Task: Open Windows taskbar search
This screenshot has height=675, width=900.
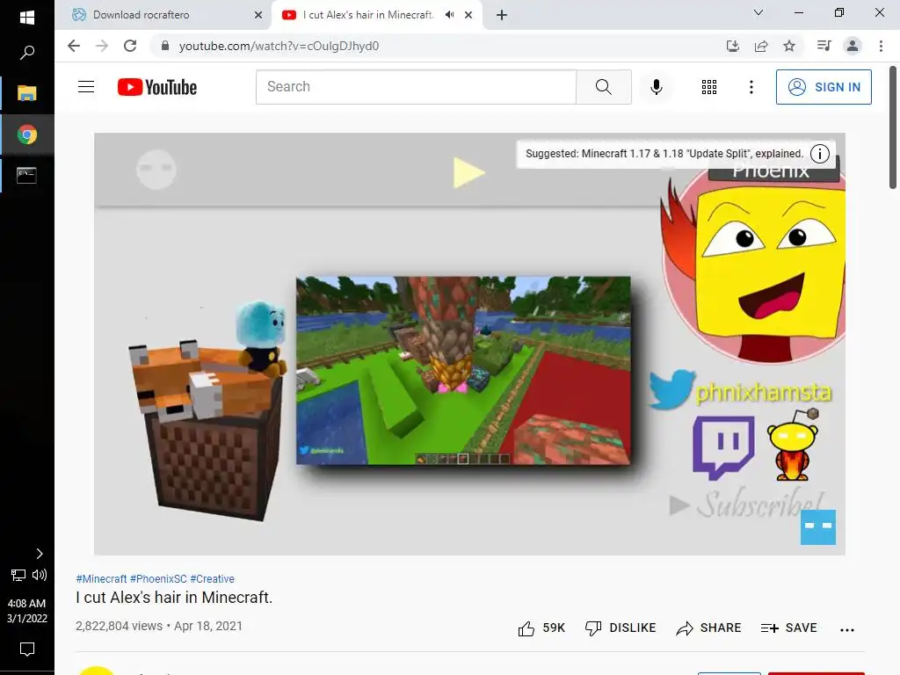Action: (x=27, y=53)
